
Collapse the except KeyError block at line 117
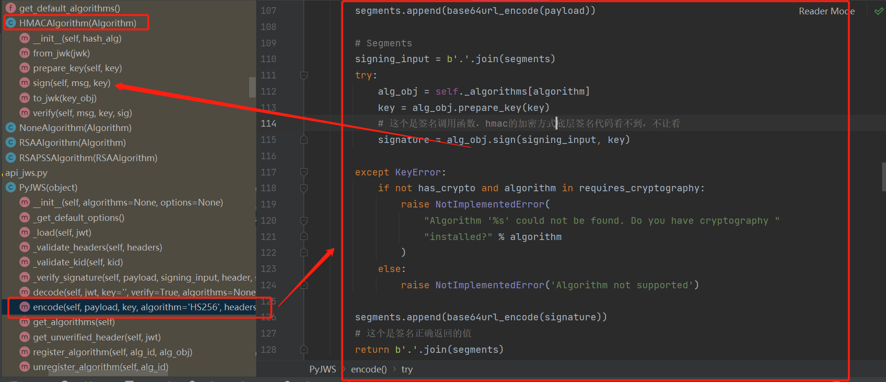pyautogui.click(x=304, y=172)
